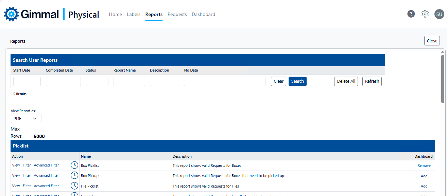Viewport: 447px width, 196px height.
Task: Click the Refresh button
Action: [x=372, y=81]
